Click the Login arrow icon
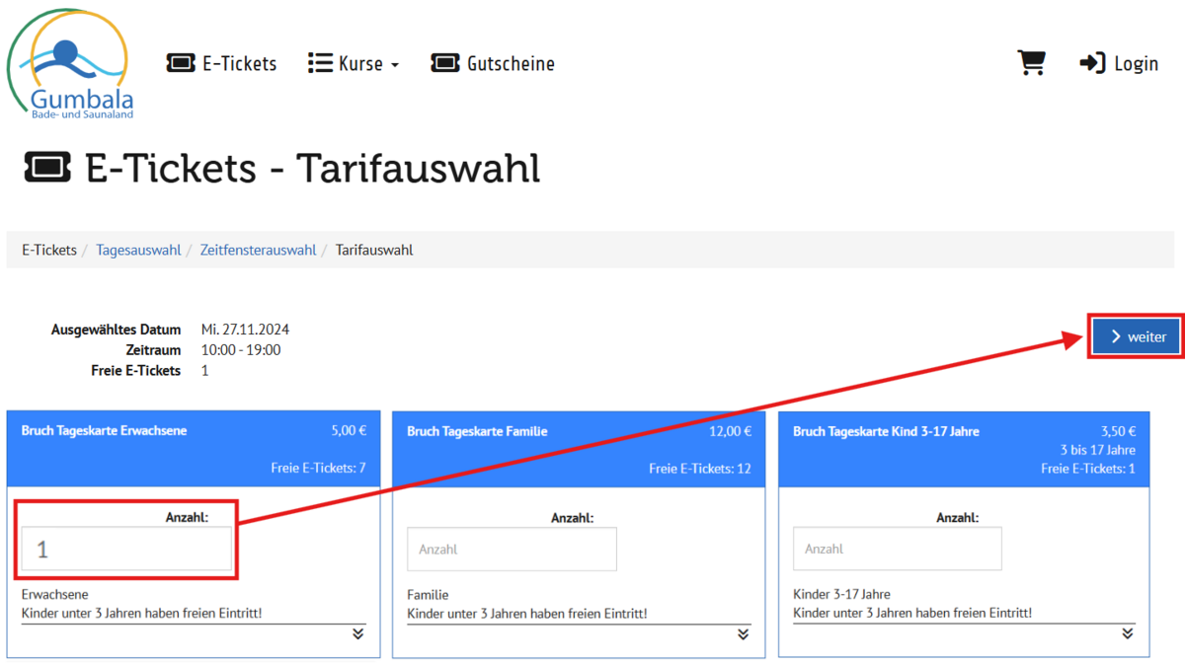Screen dimensions: 1185x664 (x=1092, y=63)
